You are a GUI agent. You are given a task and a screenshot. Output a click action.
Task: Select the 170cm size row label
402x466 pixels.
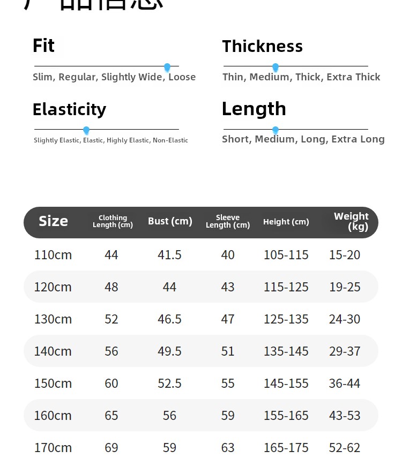point(53,448)
